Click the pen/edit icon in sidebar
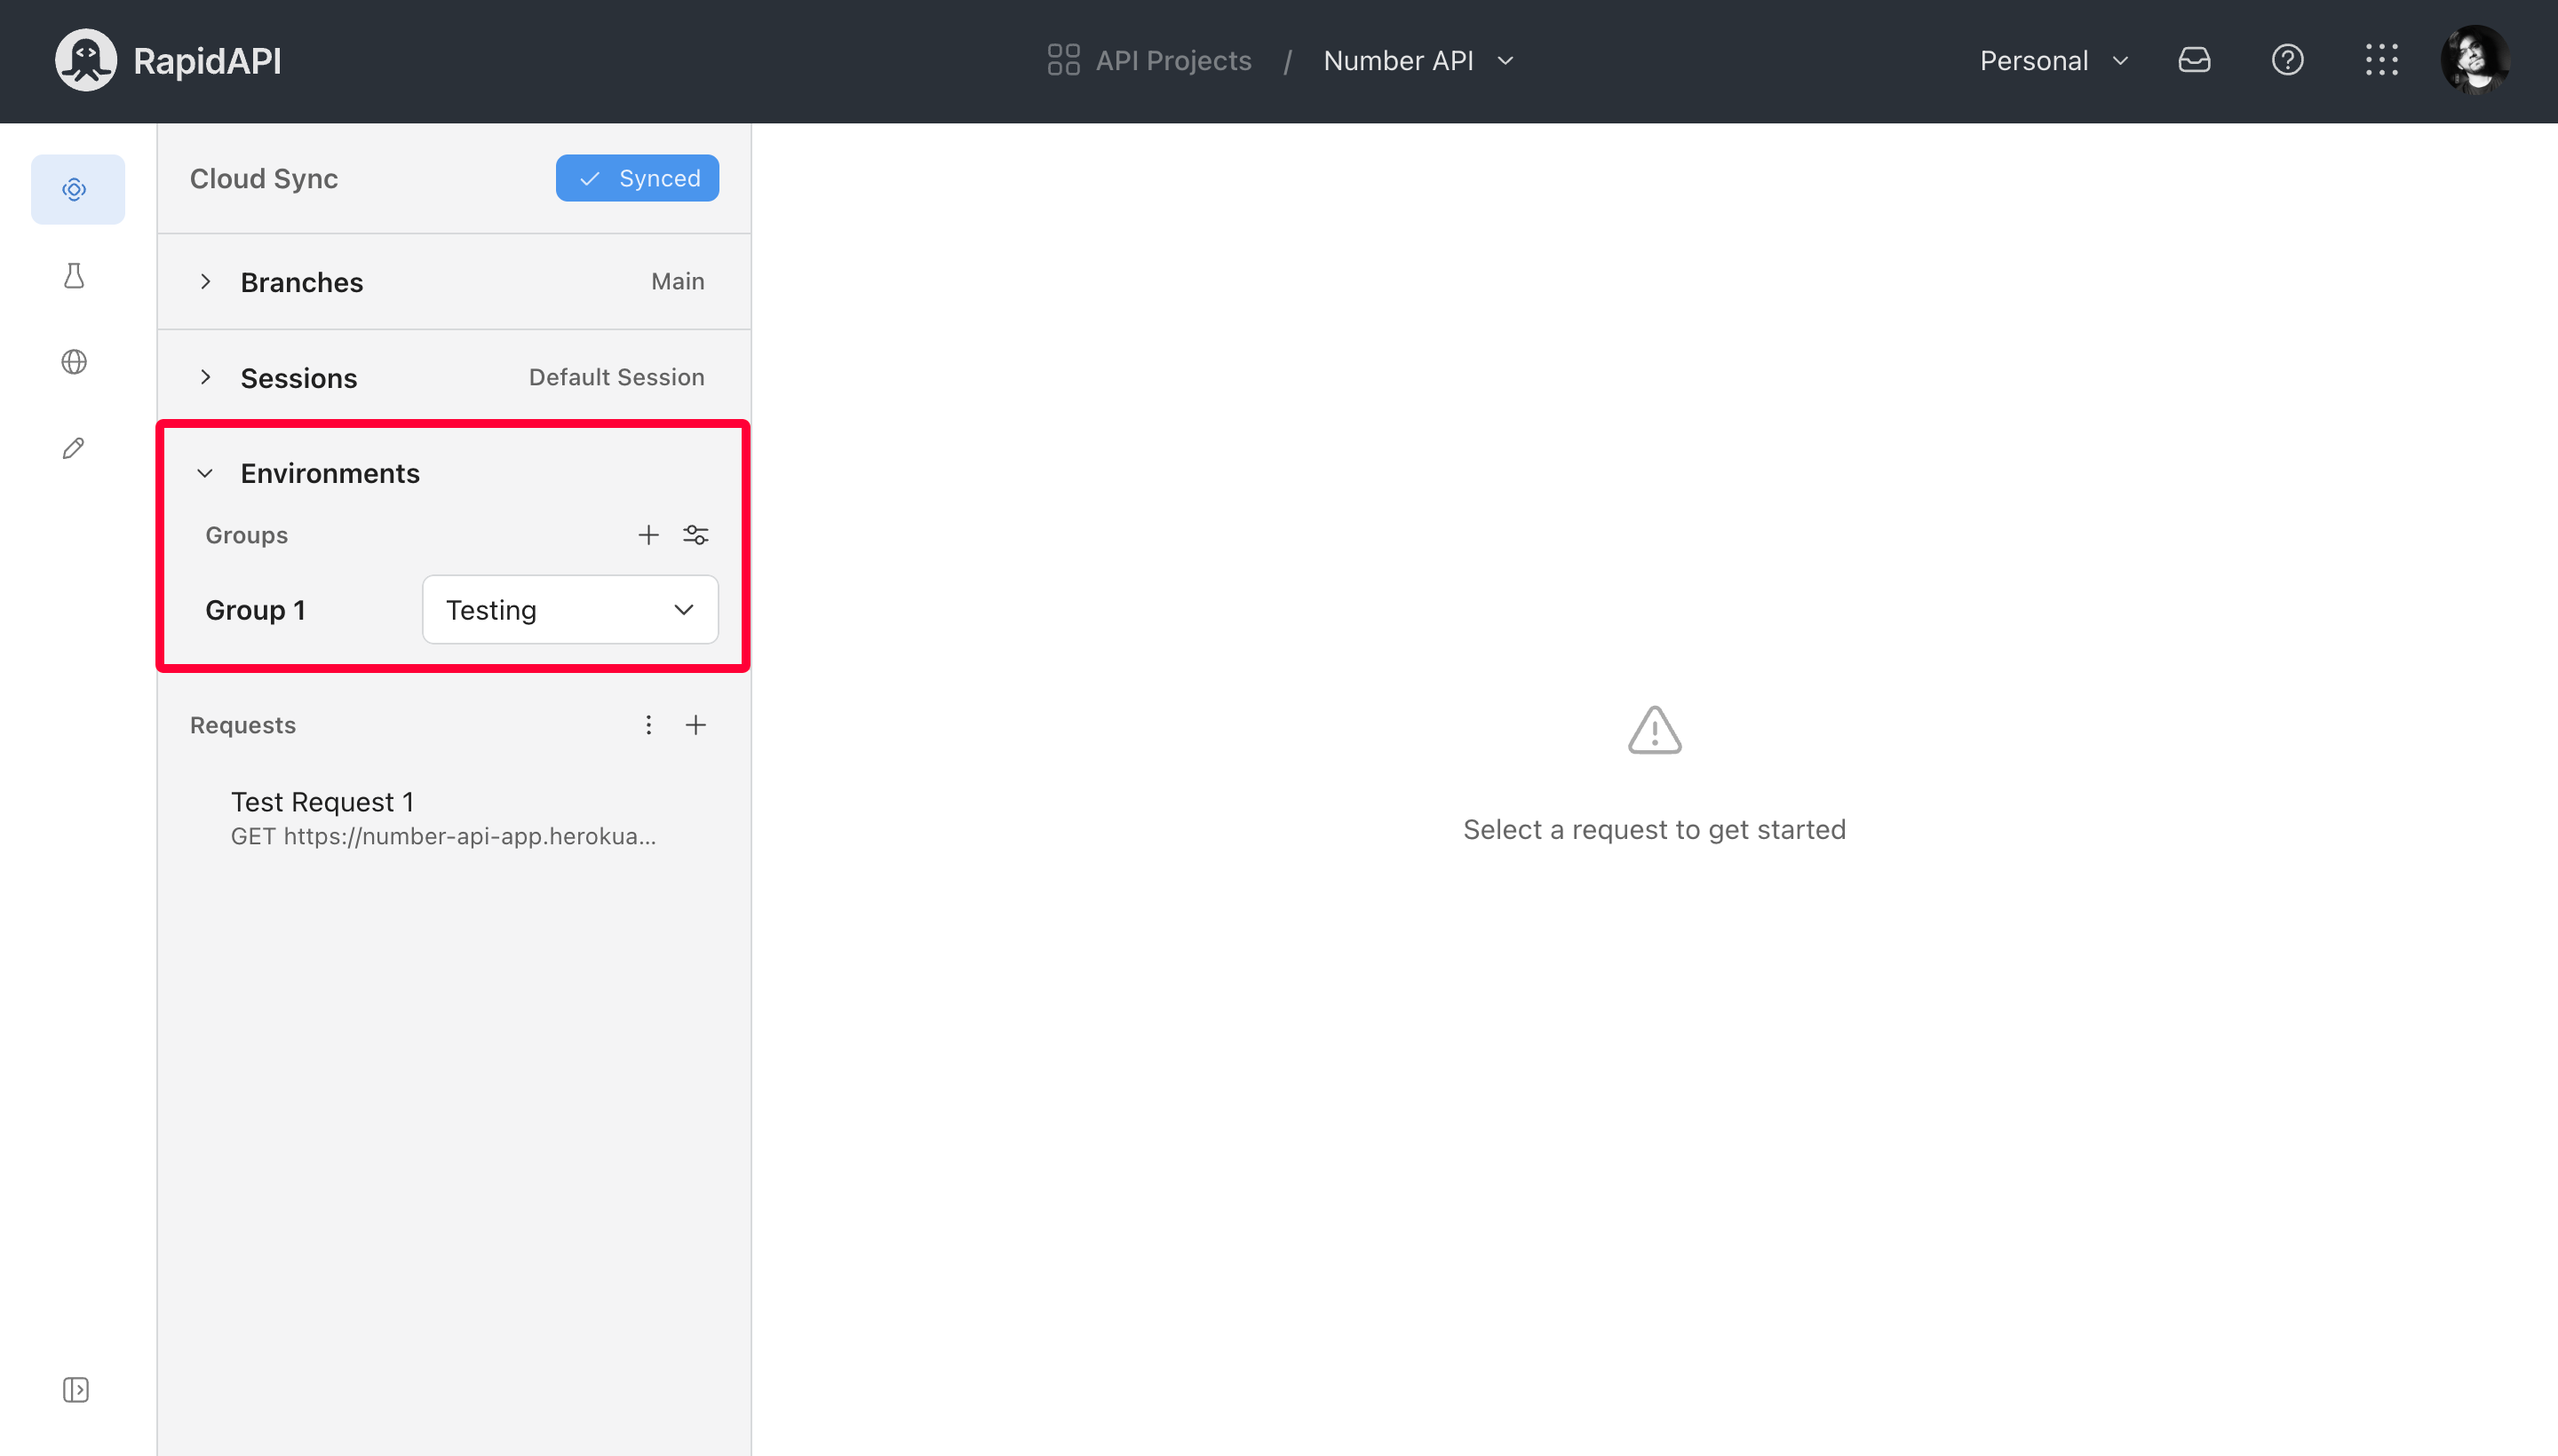The height and width of the screenshot is (1456, 2558). pos(74,449)
